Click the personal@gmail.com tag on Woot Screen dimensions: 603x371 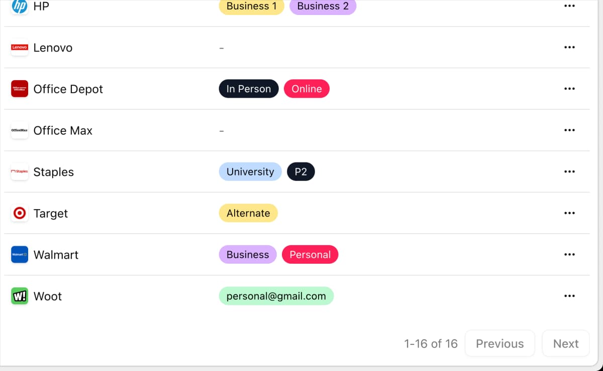click(276, 296)
